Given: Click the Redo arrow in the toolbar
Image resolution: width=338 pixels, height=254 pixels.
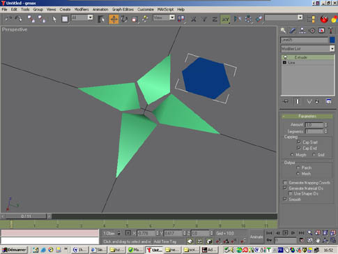Looking at the screenshot, I should [19, 19].
